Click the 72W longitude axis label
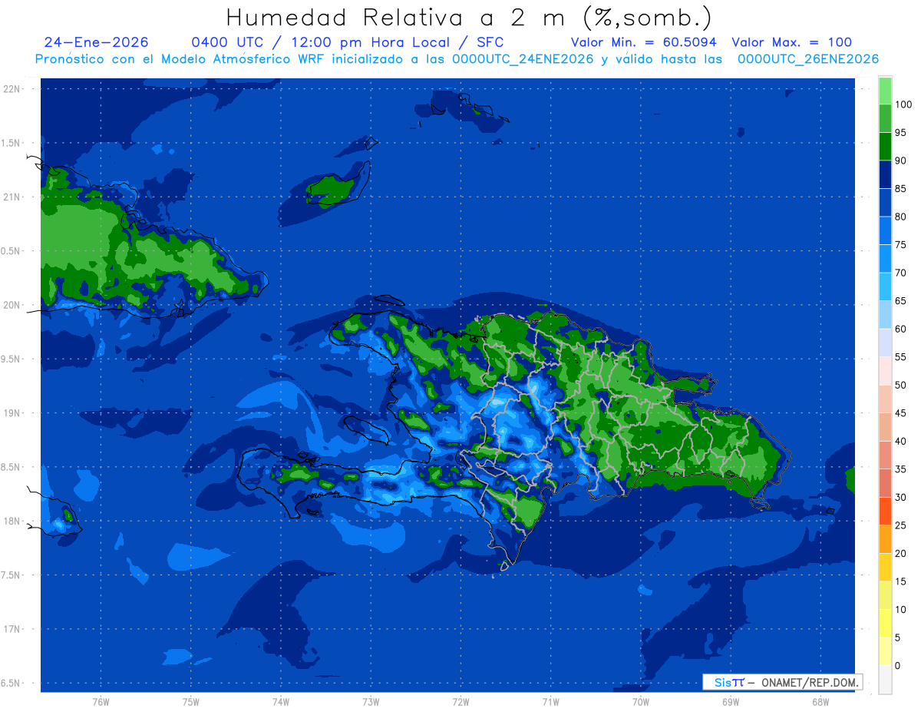Viewport: 921px width, 712px height. pos(460,702)
